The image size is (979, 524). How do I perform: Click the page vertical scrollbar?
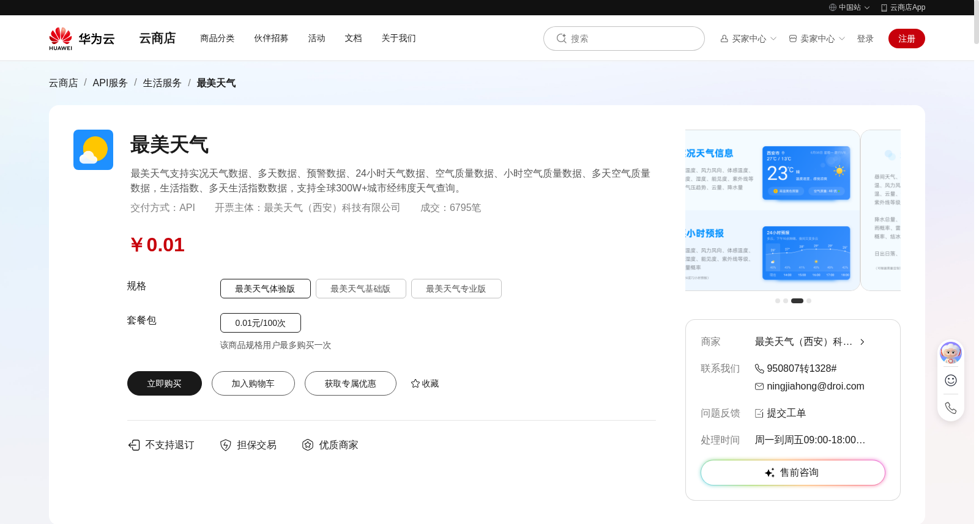[977, 22]
